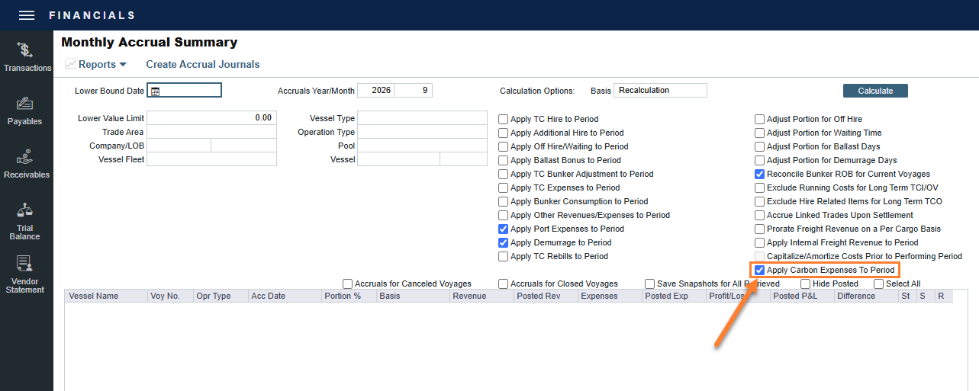
Task: Click the Operation Type field
Action: pos(422,132)
